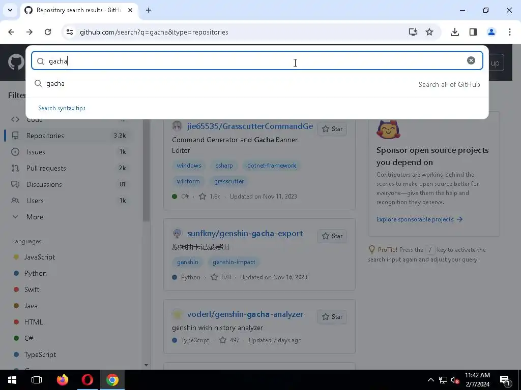Filter by Java language
This screenshot has height=390, width=521.
(x=31, y=306)
